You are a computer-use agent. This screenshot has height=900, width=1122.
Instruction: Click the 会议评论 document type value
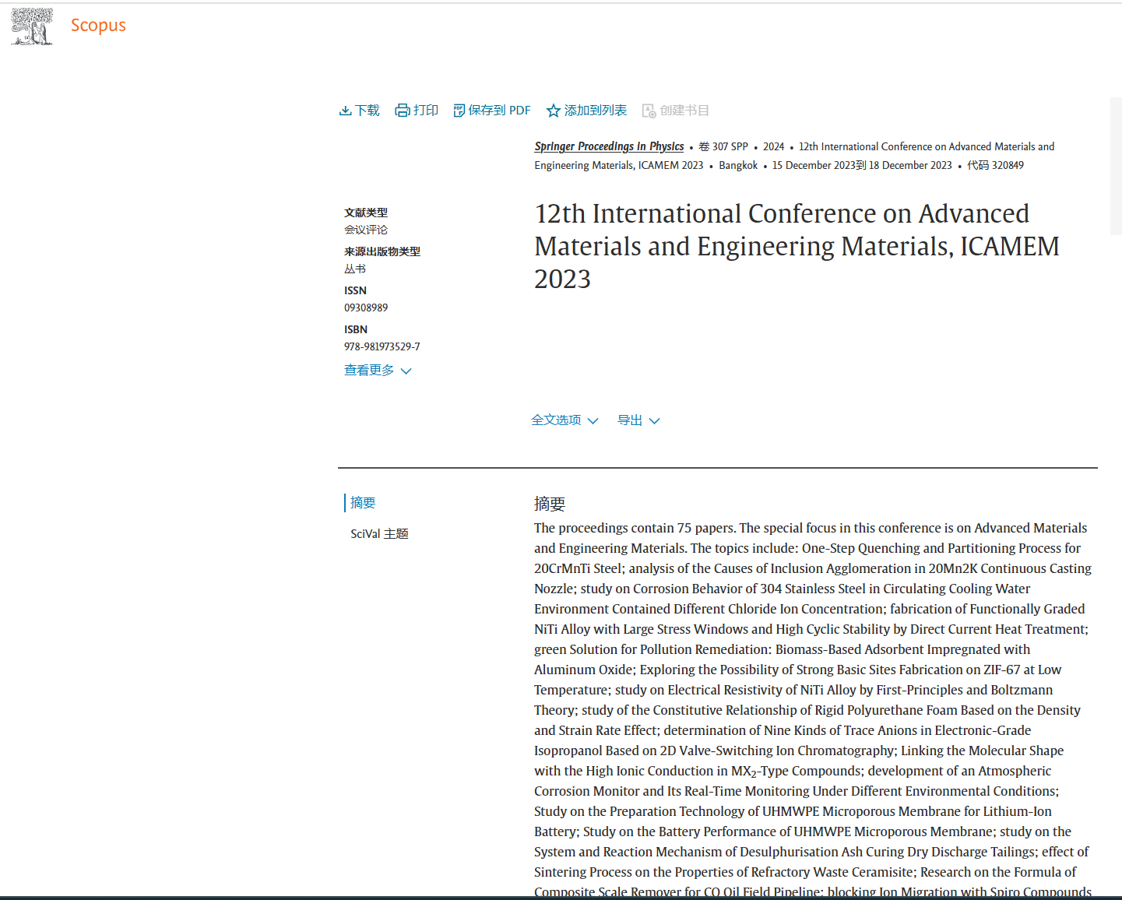[x=366, y=230]
